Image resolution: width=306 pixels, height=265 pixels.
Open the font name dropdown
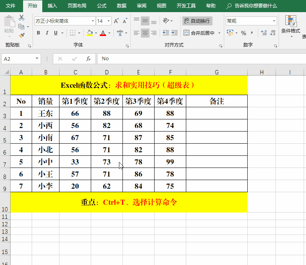[93, 21]
